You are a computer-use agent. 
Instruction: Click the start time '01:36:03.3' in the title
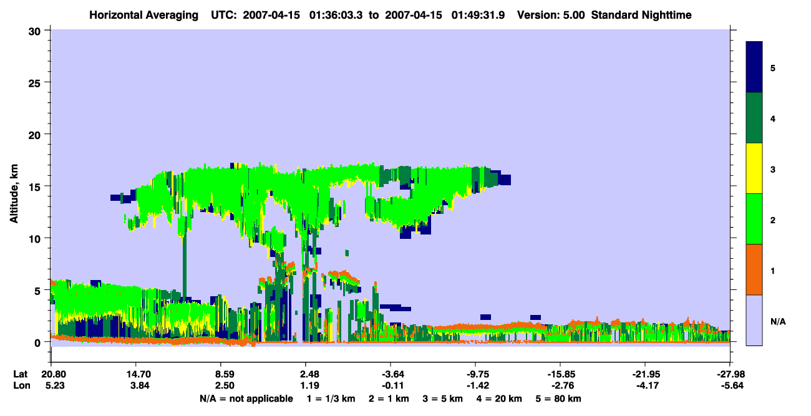click(x=336, y=15)
